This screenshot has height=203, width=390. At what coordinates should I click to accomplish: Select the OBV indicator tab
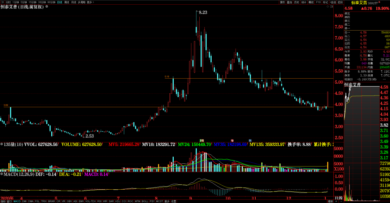pyautogui.click(x=69, y=201)
